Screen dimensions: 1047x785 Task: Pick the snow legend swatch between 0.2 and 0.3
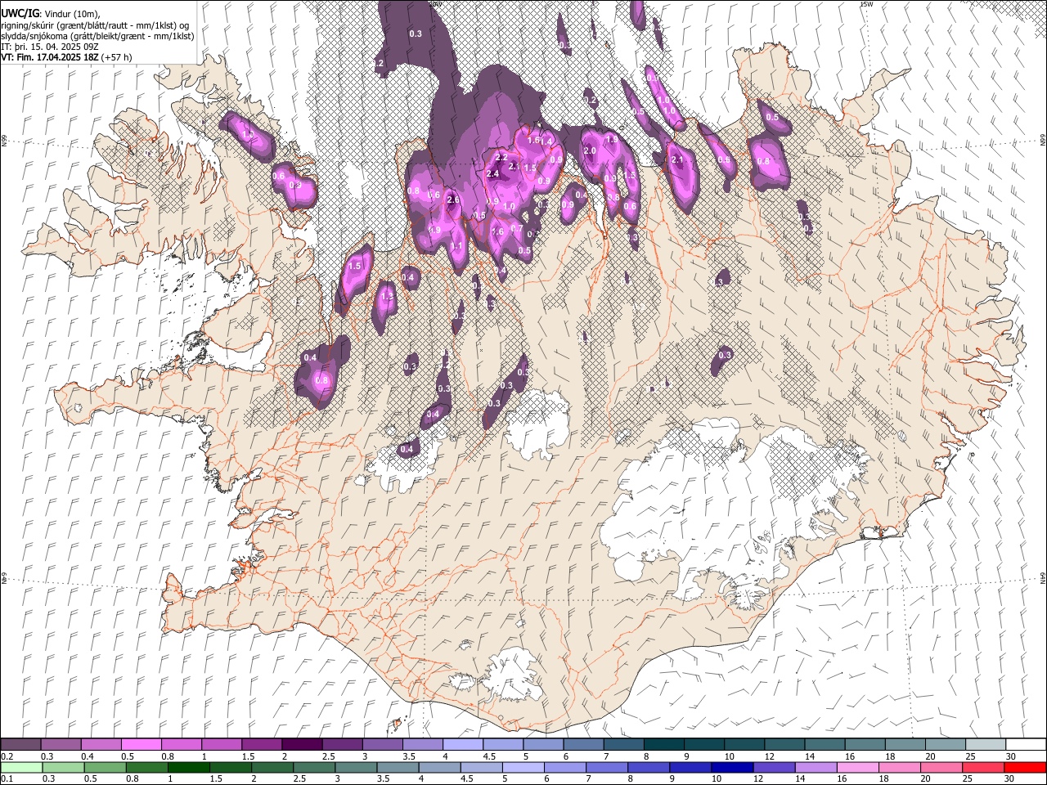point(20,745)
